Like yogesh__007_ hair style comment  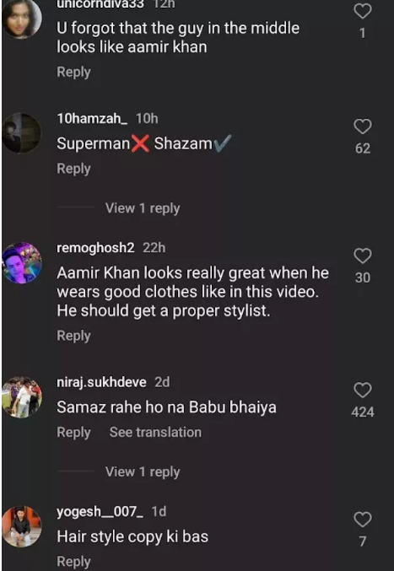tap(363, 520)
